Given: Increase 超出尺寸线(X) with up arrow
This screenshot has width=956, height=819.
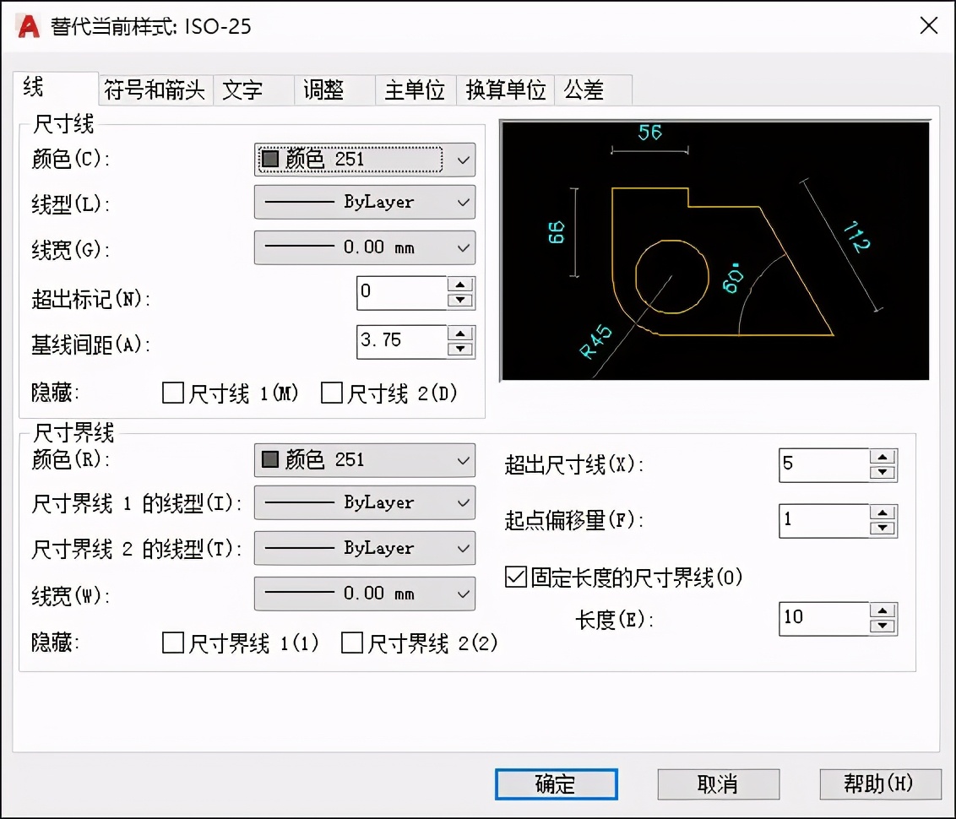Looking at the screenshot, I should (883, 457).
